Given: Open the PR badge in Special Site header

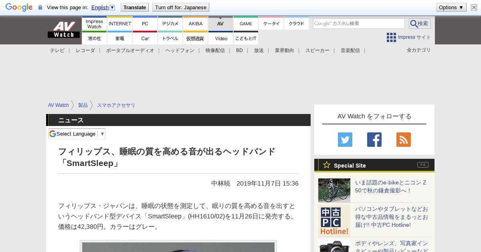Looking at the screenshot, I should 422,165.
